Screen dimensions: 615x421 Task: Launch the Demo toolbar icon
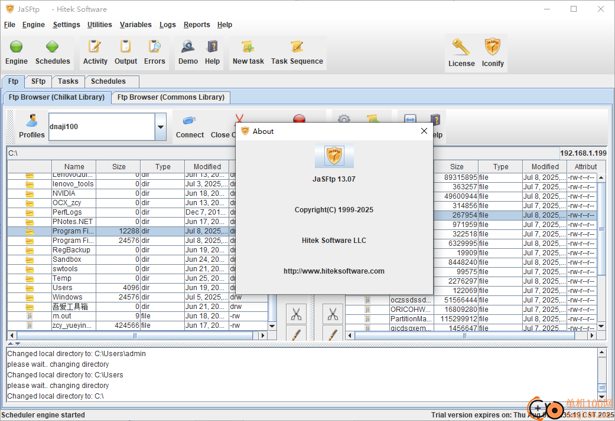click(x=188, y=47)
